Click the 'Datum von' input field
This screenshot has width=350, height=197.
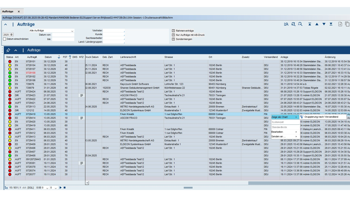tap(63, 35)
